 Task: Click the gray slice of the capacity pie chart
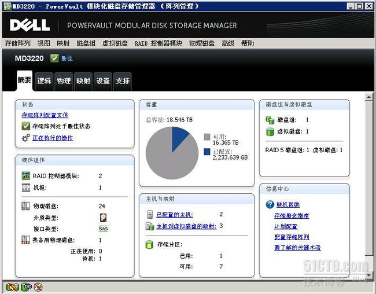pyautogui.click(x=168, y=161)
